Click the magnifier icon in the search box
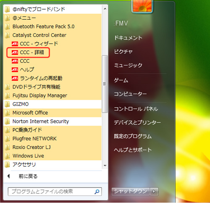Image resolution: width=210 pixels, height=203 pixels. coord(97,192)
